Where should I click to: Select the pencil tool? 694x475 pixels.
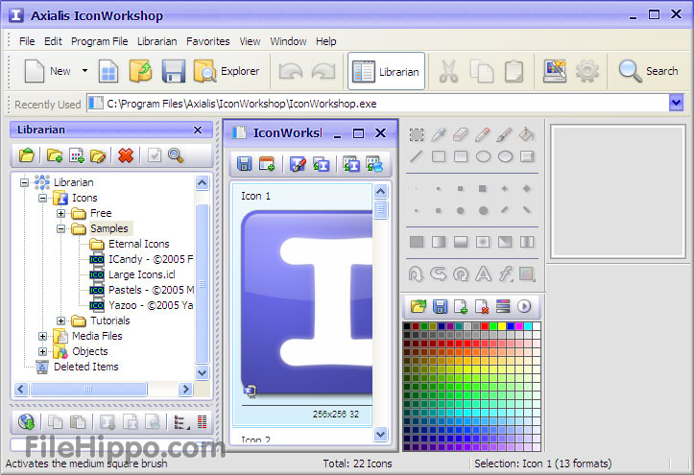[483, 134]
